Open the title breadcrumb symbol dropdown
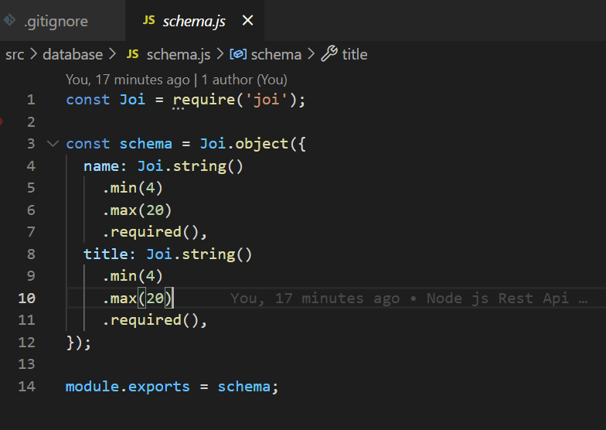This screenshot has height=430, width=606. click(354, 54)
